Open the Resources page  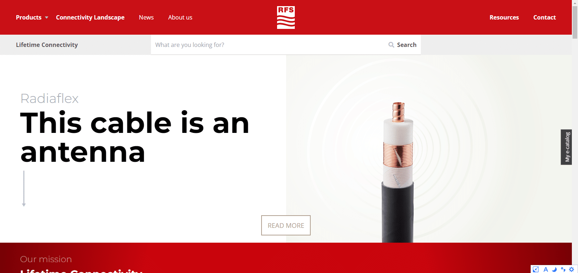[504, 17]
